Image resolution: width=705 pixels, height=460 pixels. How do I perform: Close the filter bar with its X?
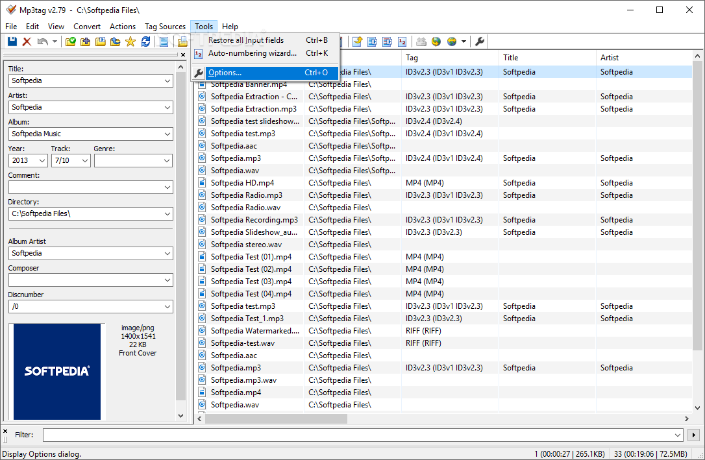pos(5,431)
